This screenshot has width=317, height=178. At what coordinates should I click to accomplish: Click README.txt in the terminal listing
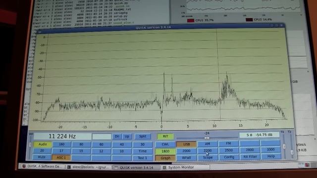(x=122, y=9)
